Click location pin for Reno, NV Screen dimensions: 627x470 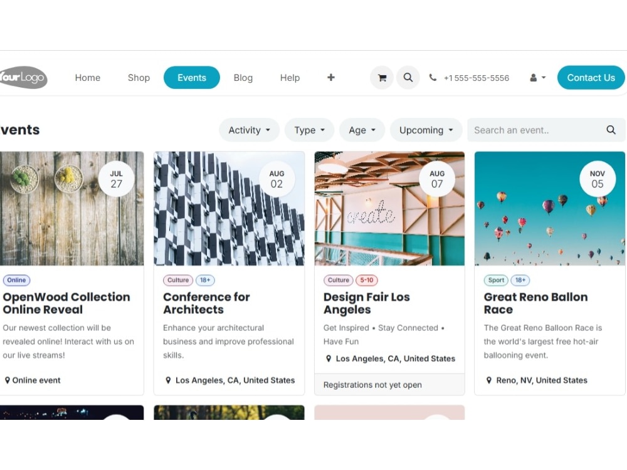488,380
